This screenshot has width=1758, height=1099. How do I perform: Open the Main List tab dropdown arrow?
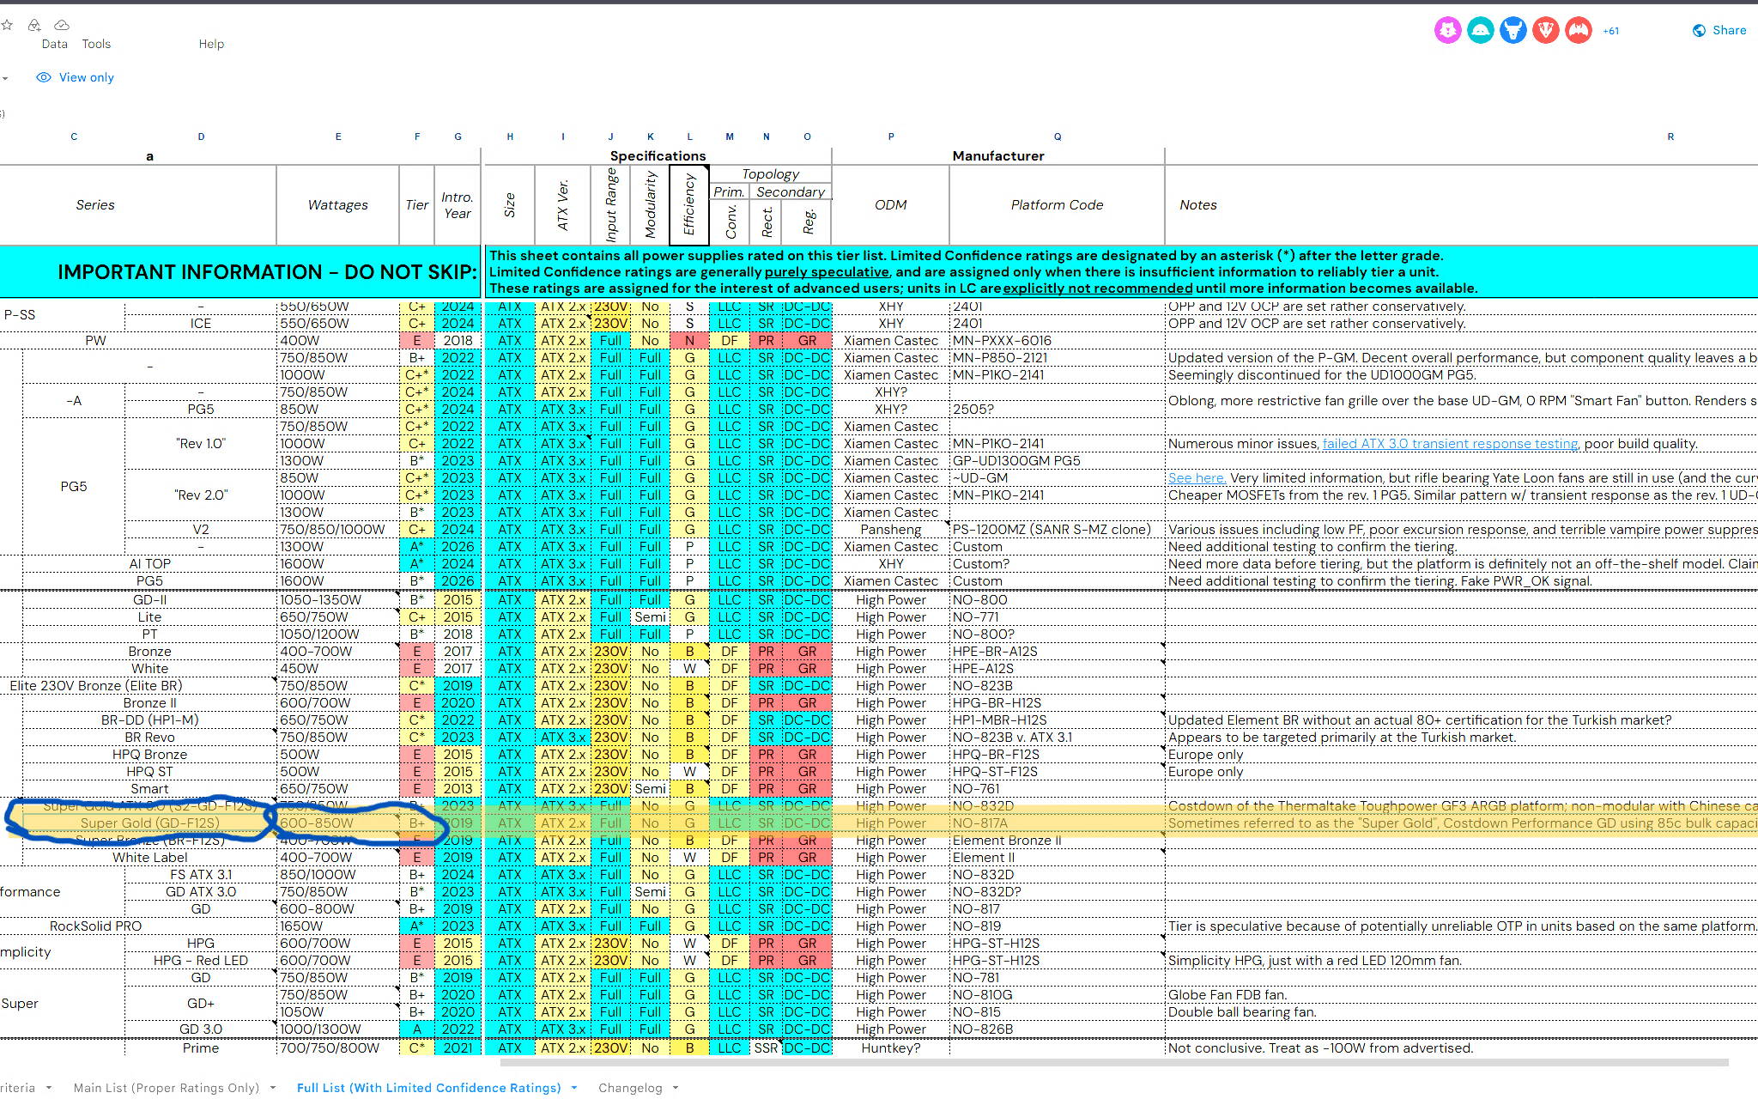pyautogui.click(x=273, y=1088)
